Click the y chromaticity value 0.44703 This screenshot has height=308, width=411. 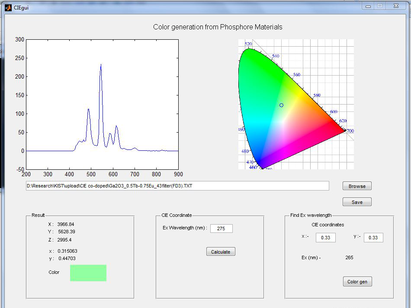pos(67,258)
